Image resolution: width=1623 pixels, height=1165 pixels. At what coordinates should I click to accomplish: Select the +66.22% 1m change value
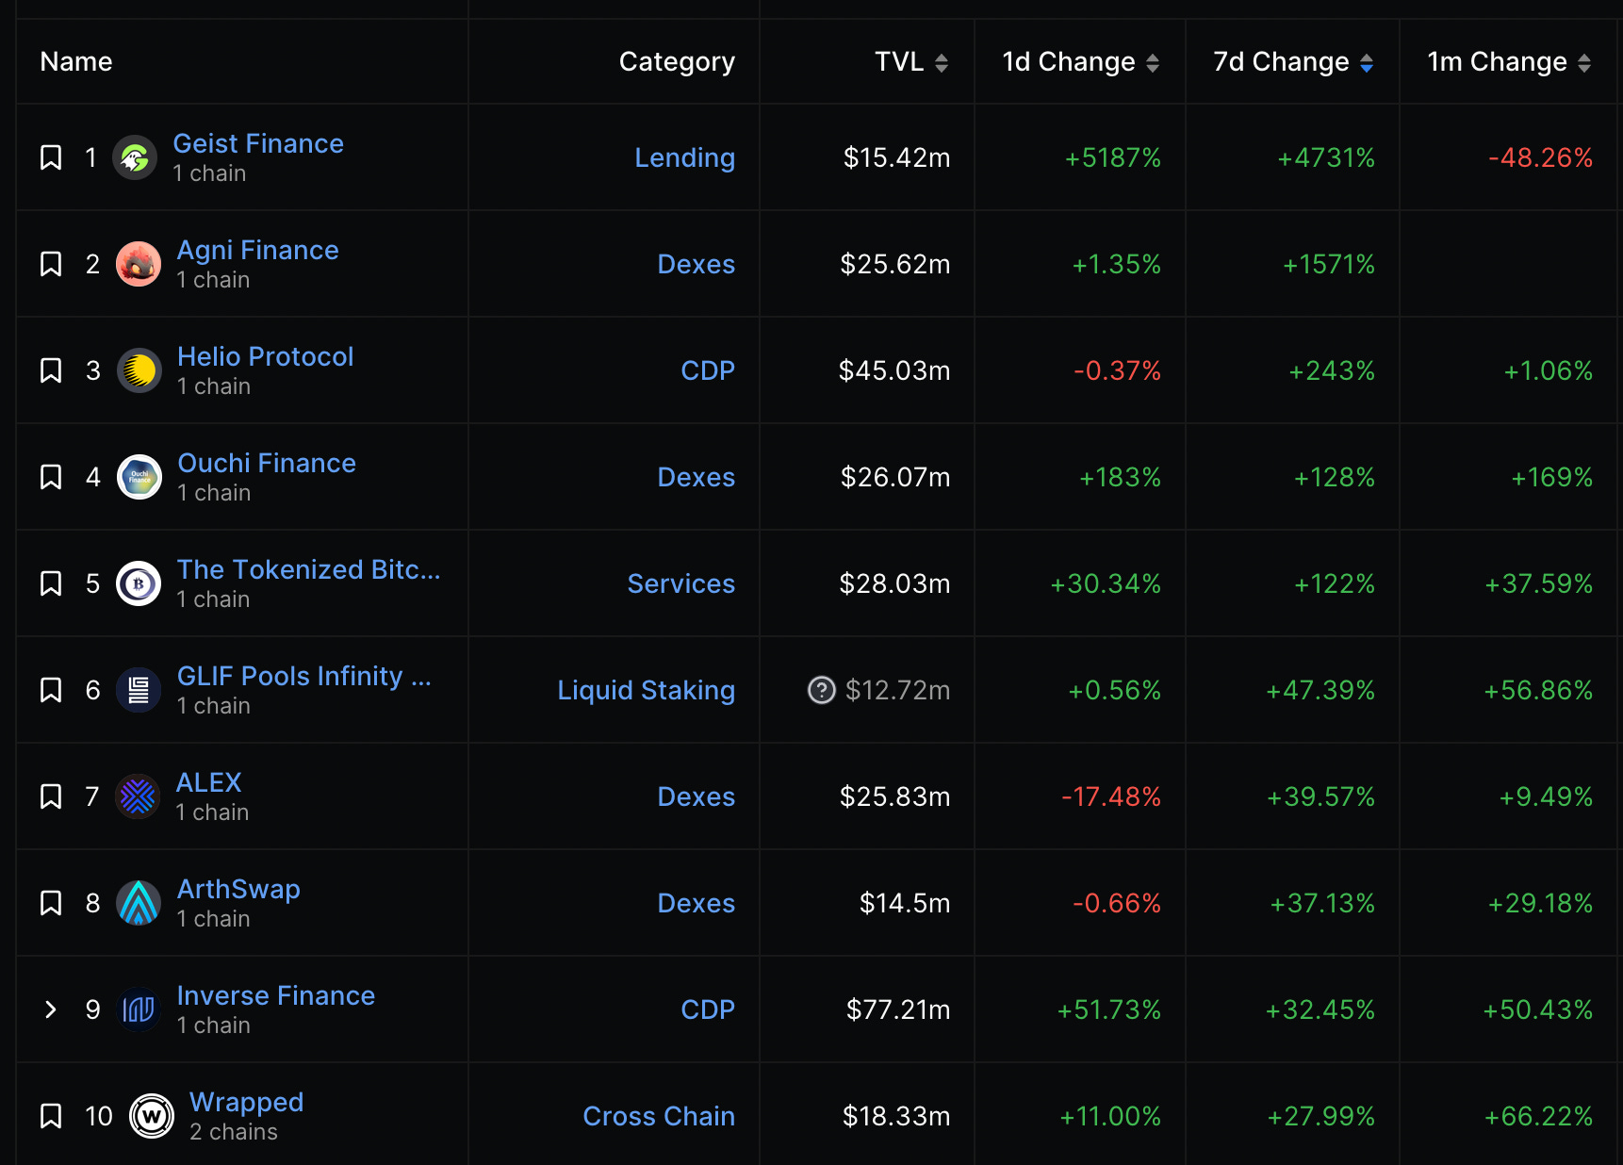click(1538, 1116)
